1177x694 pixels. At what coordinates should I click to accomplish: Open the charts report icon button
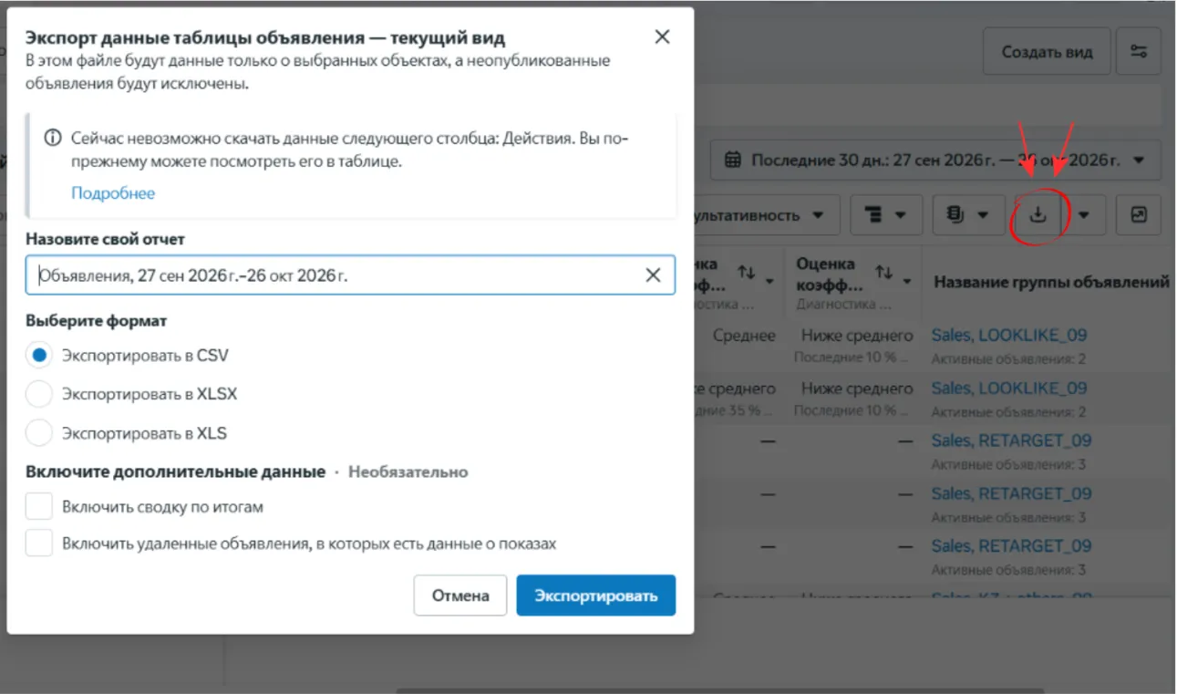[x=1139, y=215]
